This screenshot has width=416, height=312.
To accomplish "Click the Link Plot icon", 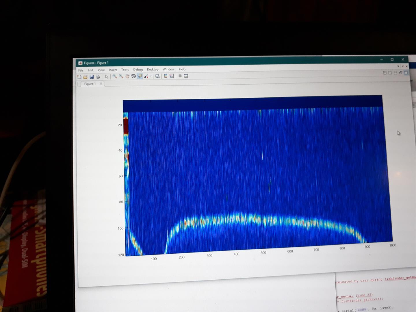I will click(157, 76).
